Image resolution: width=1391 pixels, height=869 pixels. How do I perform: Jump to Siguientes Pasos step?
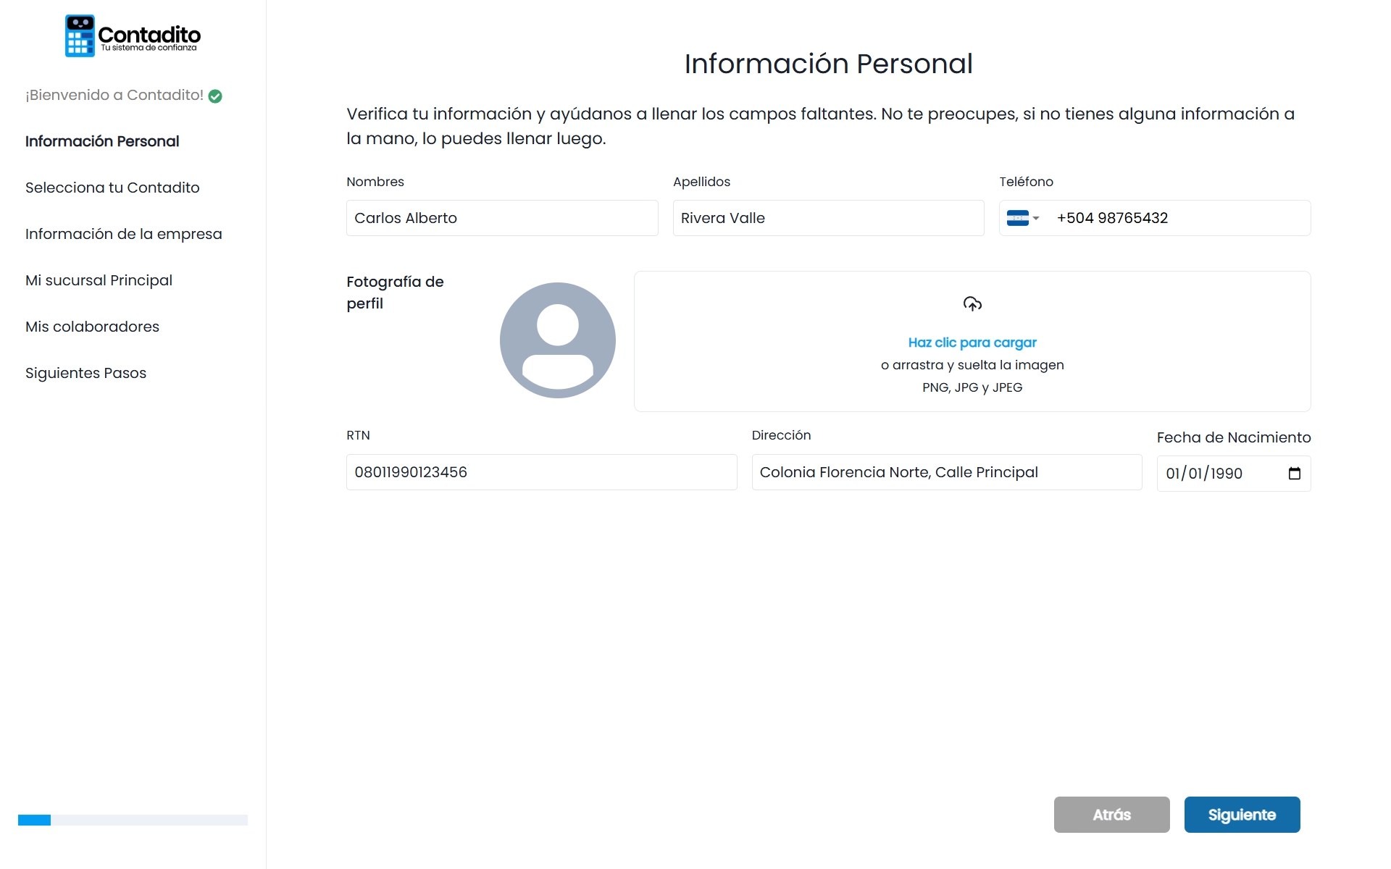click(85, 373)
